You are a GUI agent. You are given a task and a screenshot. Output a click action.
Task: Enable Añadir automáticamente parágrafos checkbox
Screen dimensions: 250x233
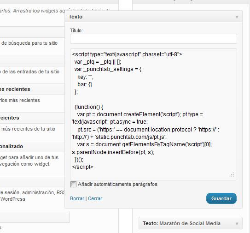tap(73, 184)
